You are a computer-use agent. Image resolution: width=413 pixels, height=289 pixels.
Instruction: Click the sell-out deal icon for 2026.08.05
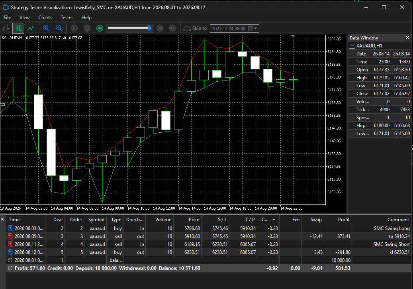[10, 236]
